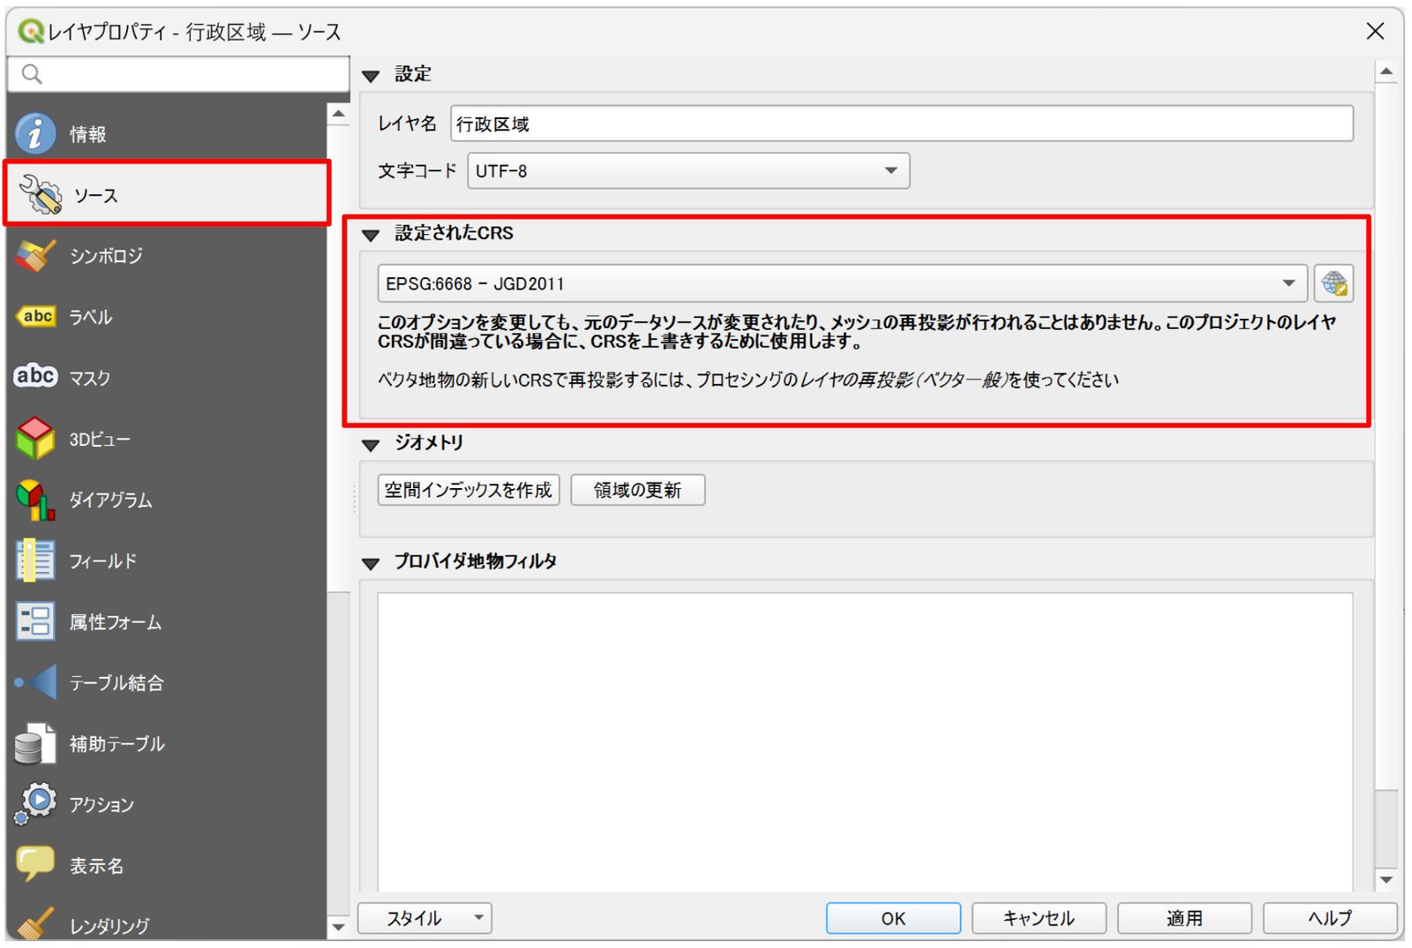This screenshot has height=948, width=1412.
Task: Open 3Dビュー cube icon
Action: pyautogui.click(x=35, y=439)
